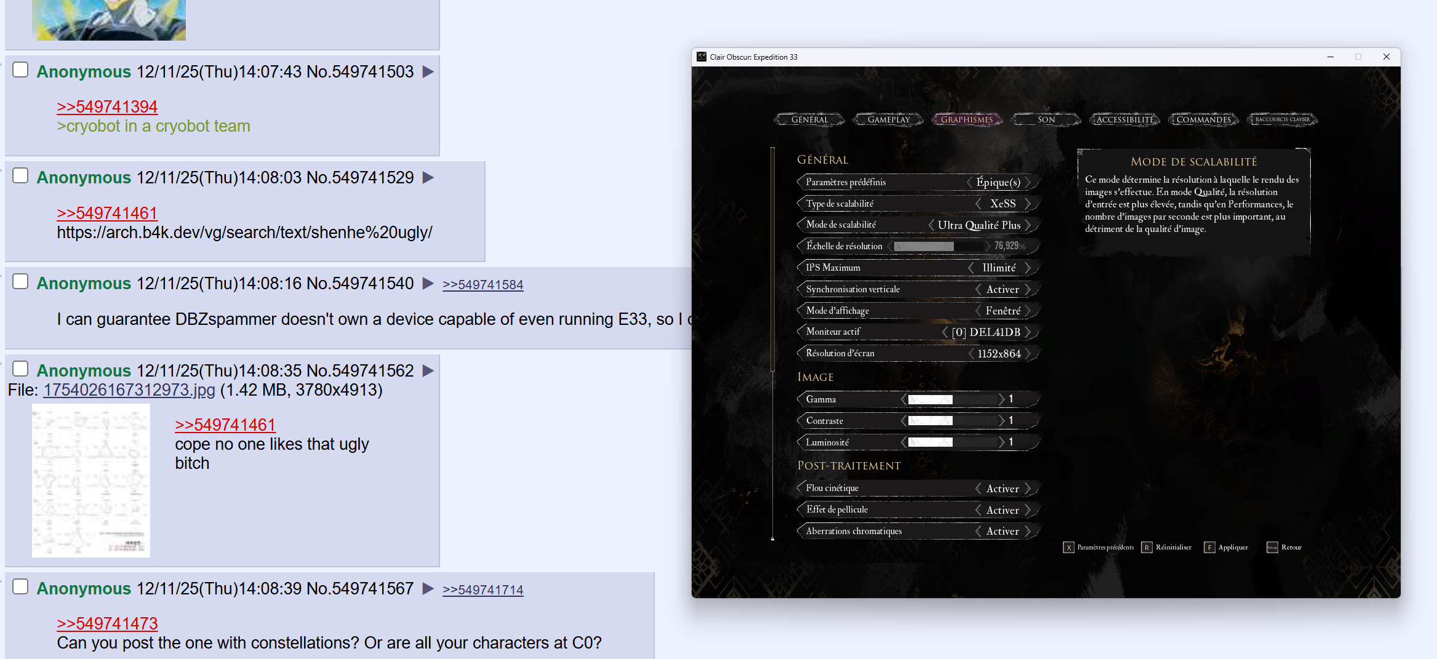Switch to the Général settings tab
The width and height of the screenshot is (1437, 659).
[x=809, y=120]
